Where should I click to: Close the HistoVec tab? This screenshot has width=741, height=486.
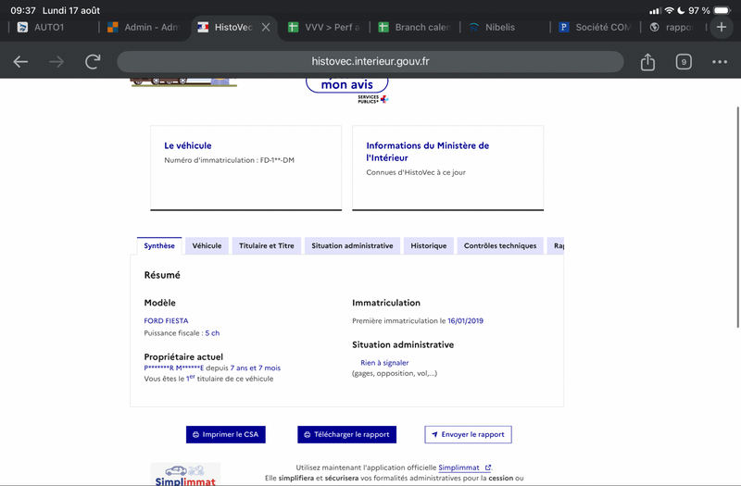click(x=266, y=28)
